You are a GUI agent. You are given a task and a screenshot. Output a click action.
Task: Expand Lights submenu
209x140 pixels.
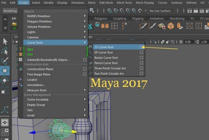coord(85,32)
